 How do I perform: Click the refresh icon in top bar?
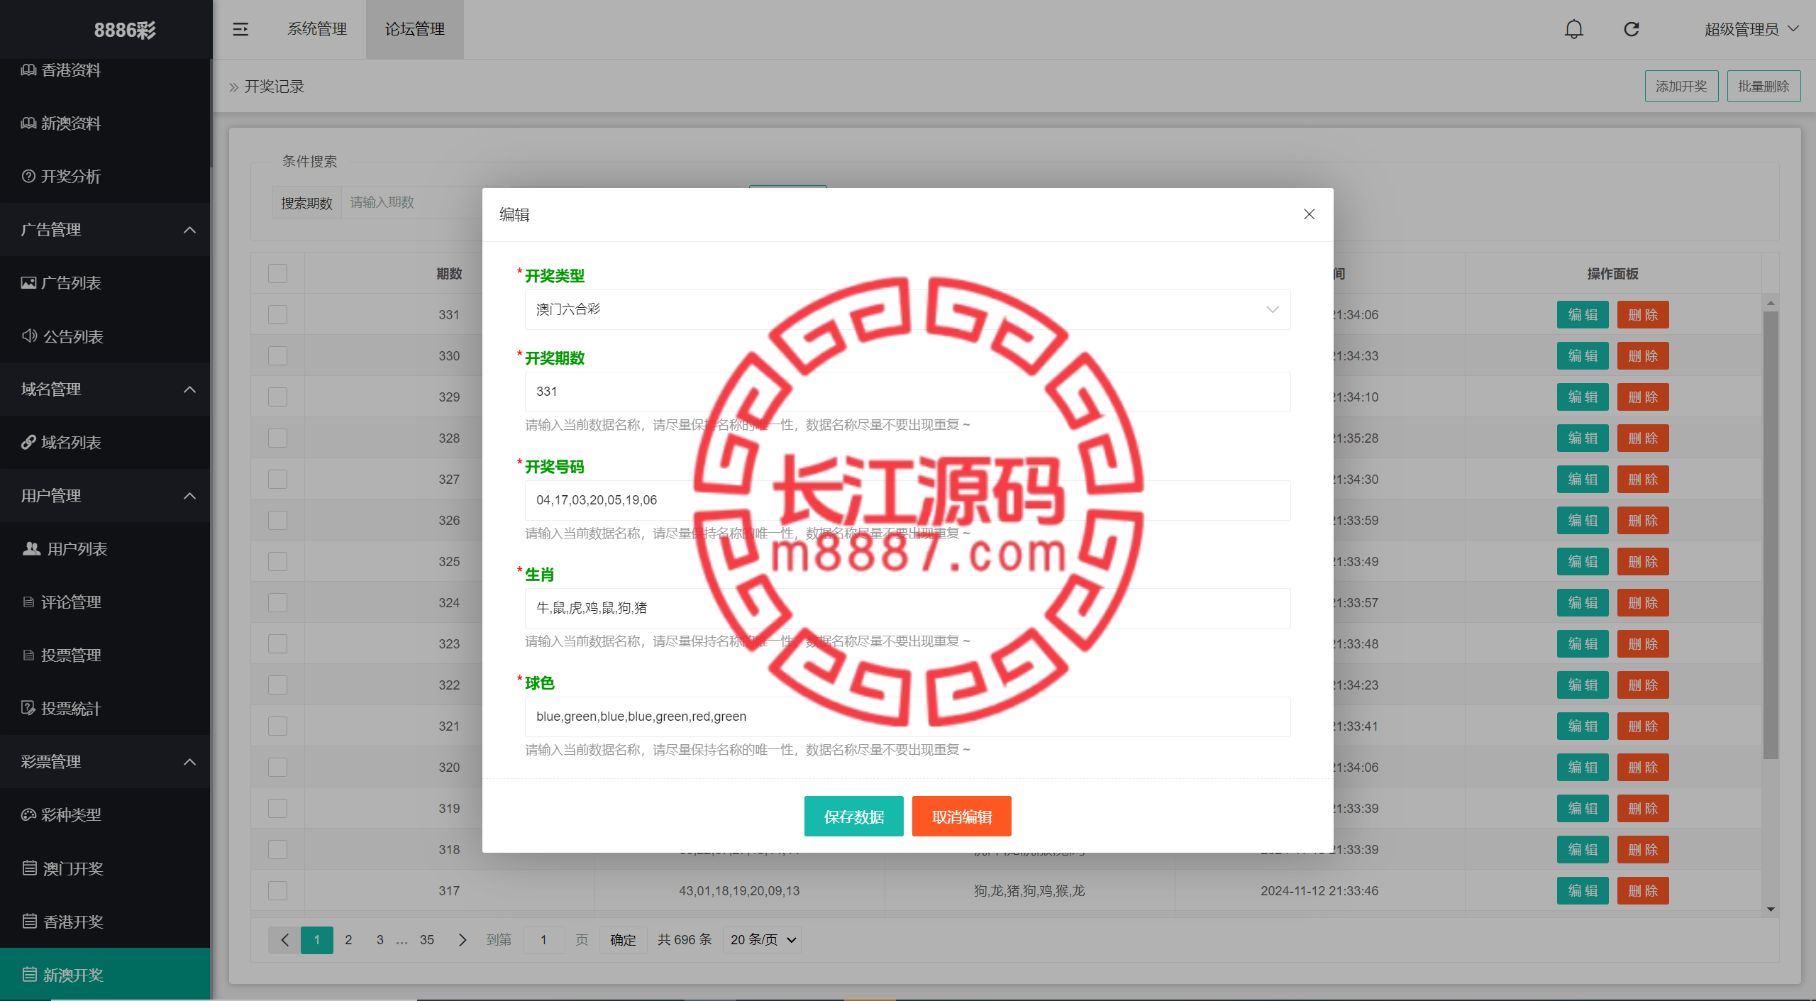(1632, 29)
